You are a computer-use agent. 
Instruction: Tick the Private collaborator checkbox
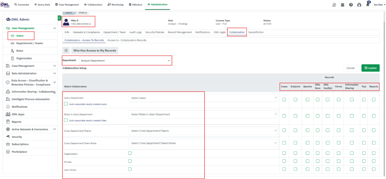[x=130, y=161]
